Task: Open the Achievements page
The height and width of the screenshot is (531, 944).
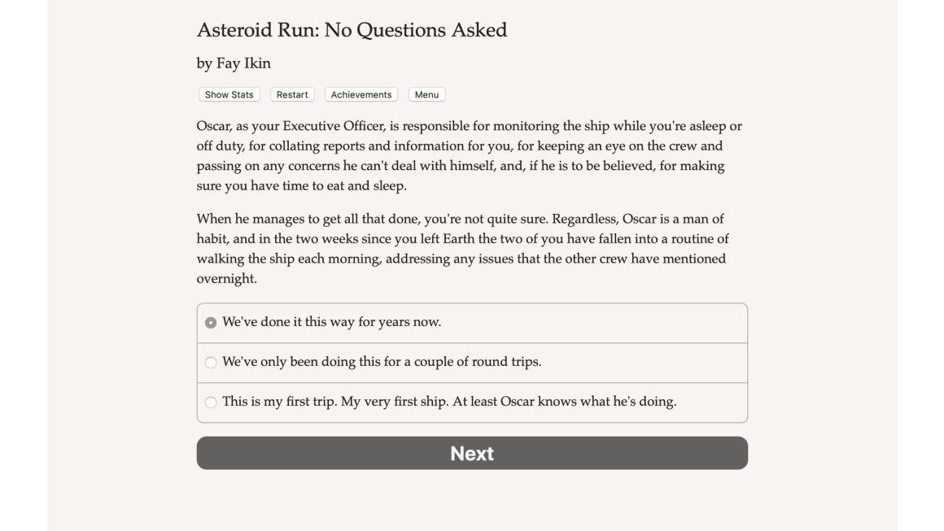Action: coord(361,94)
